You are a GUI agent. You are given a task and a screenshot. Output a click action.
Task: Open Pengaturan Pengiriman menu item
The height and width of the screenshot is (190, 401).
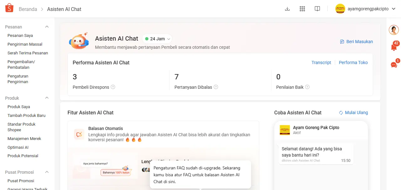pyautogui.click(x=18, y=79)
